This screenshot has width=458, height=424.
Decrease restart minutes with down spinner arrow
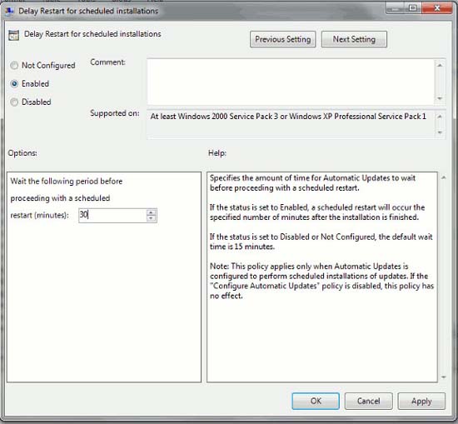(x=151, y=218)
